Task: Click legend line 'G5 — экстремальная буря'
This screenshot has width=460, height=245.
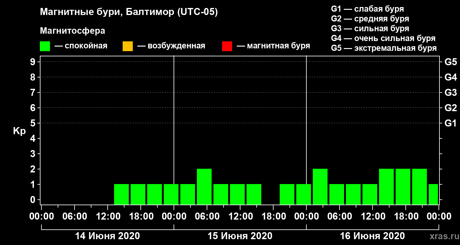Action: (x=384, y=48)
